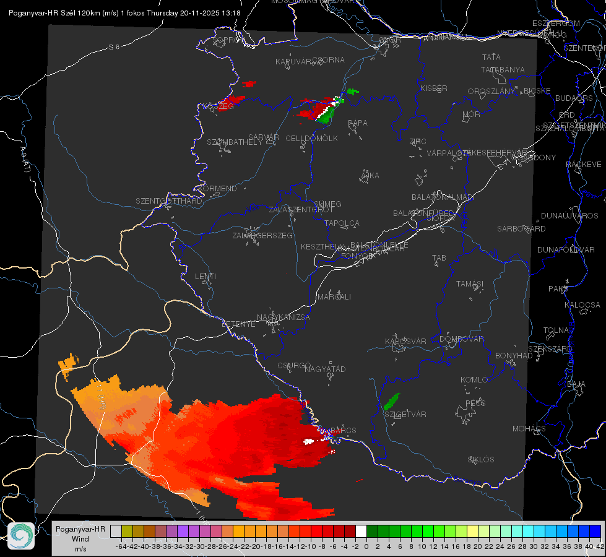Click the TAPOLCA city label
Viewport: 606px width, 557px height.
342,223
